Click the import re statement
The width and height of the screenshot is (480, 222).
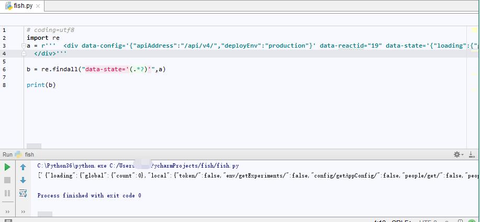[x=43, y=38]
